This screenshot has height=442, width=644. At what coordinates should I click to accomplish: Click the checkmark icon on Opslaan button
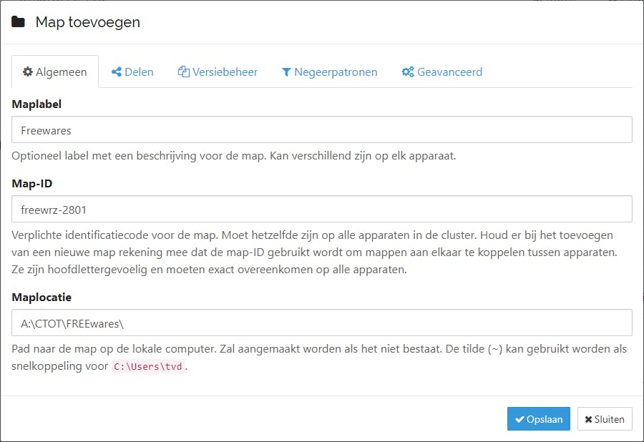(519, 420)
